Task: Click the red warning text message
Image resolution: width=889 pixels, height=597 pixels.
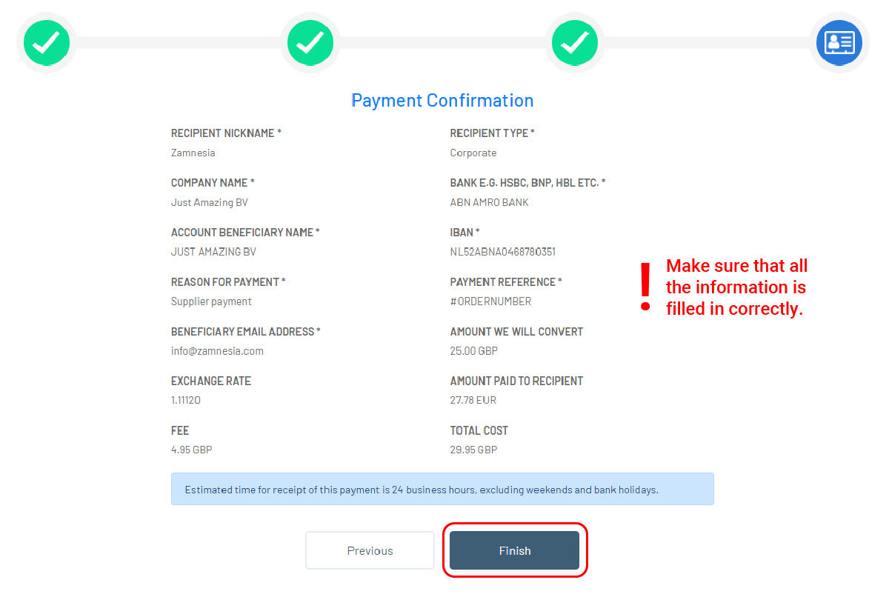Action: click(736, 287)
